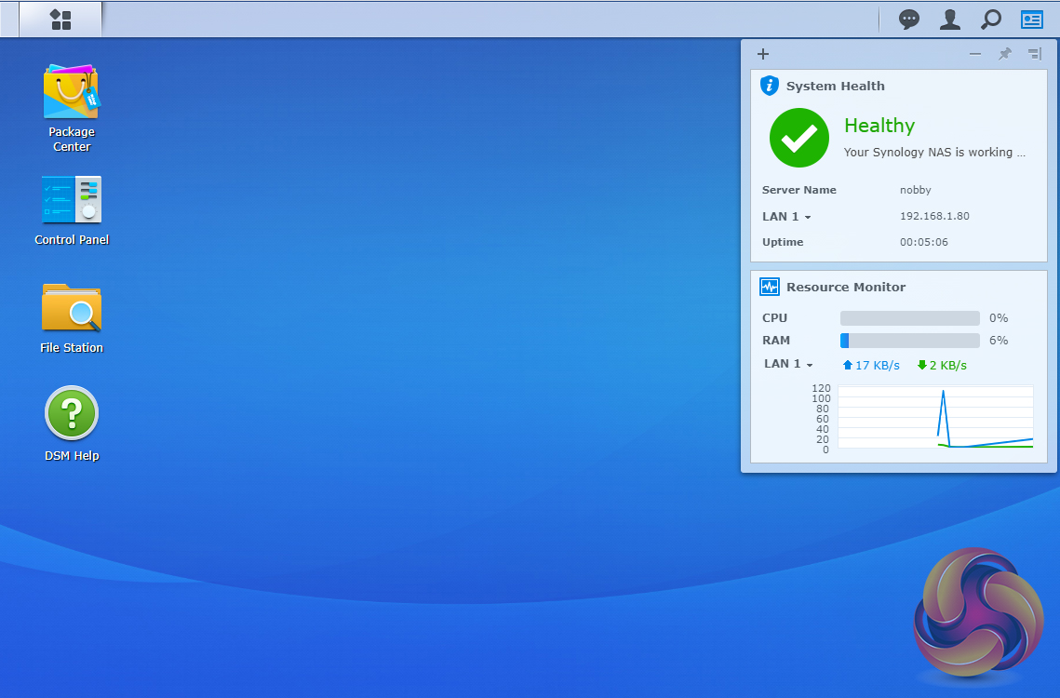Viewport: 1060px width, 698px height.
Task: Click the uptime value 00:05:06
Action: (x=923, y=242)
